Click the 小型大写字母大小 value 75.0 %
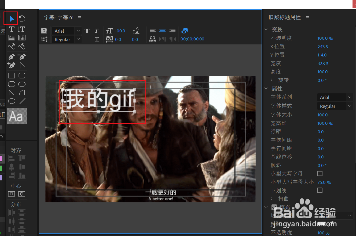The image size is (356, 236). (324, 182)
